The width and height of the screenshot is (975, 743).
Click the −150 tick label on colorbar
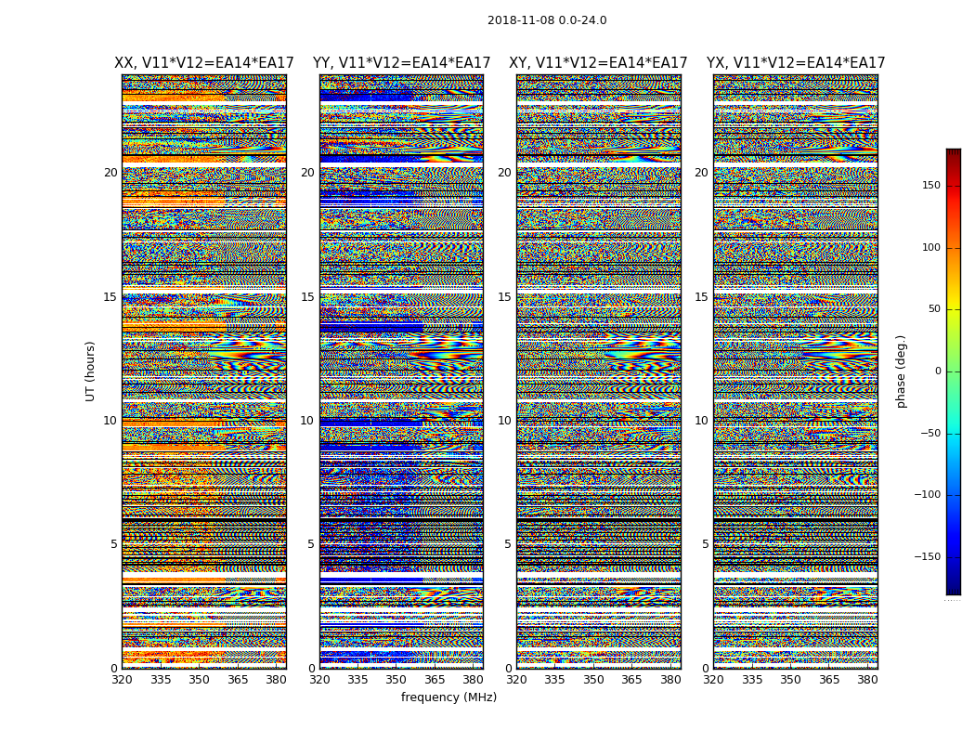click(x=927, y=556)
